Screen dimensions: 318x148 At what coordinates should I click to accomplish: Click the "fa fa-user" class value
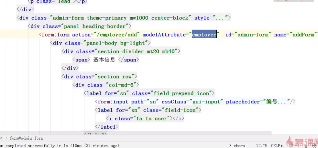tap(153, 119)
